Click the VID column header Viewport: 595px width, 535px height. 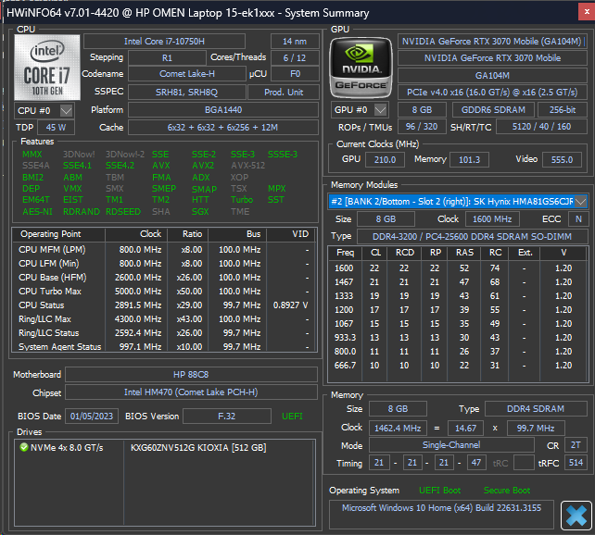point(291,234)
